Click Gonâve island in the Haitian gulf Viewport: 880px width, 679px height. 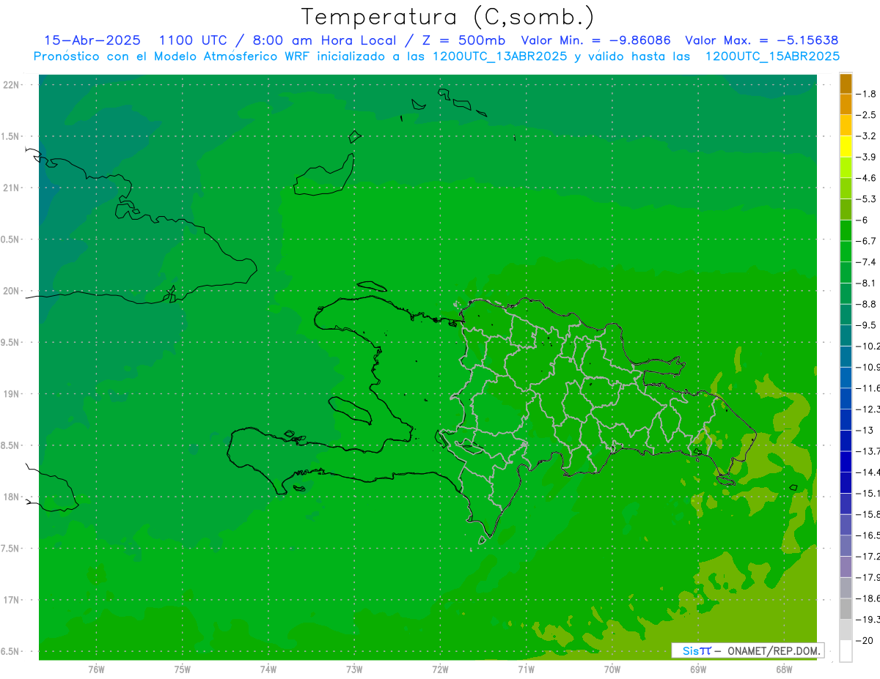[350, 409]
